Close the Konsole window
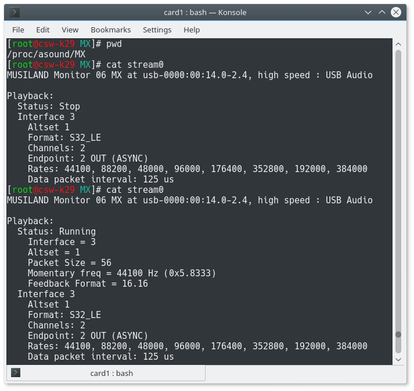Image resolution: width=414 pixels, height=391 pixels. (x=396, y=12)
